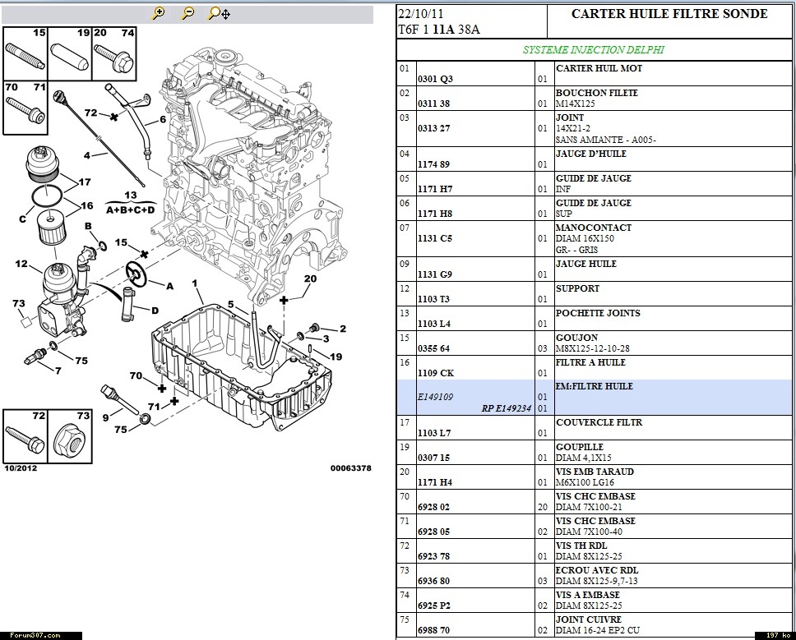Click the T6F 1 11A 38A vehicle code
The height and width of the screenshot is (640, 796).
coord(439,30)
